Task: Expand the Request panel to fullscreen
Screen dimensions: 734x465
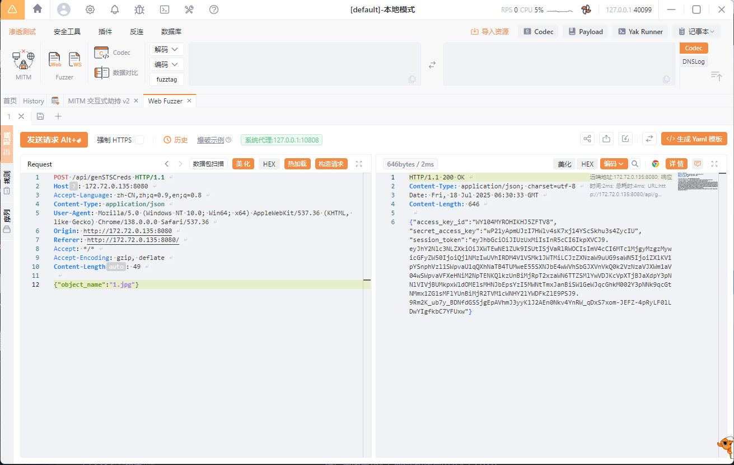Action: [359, 164]
